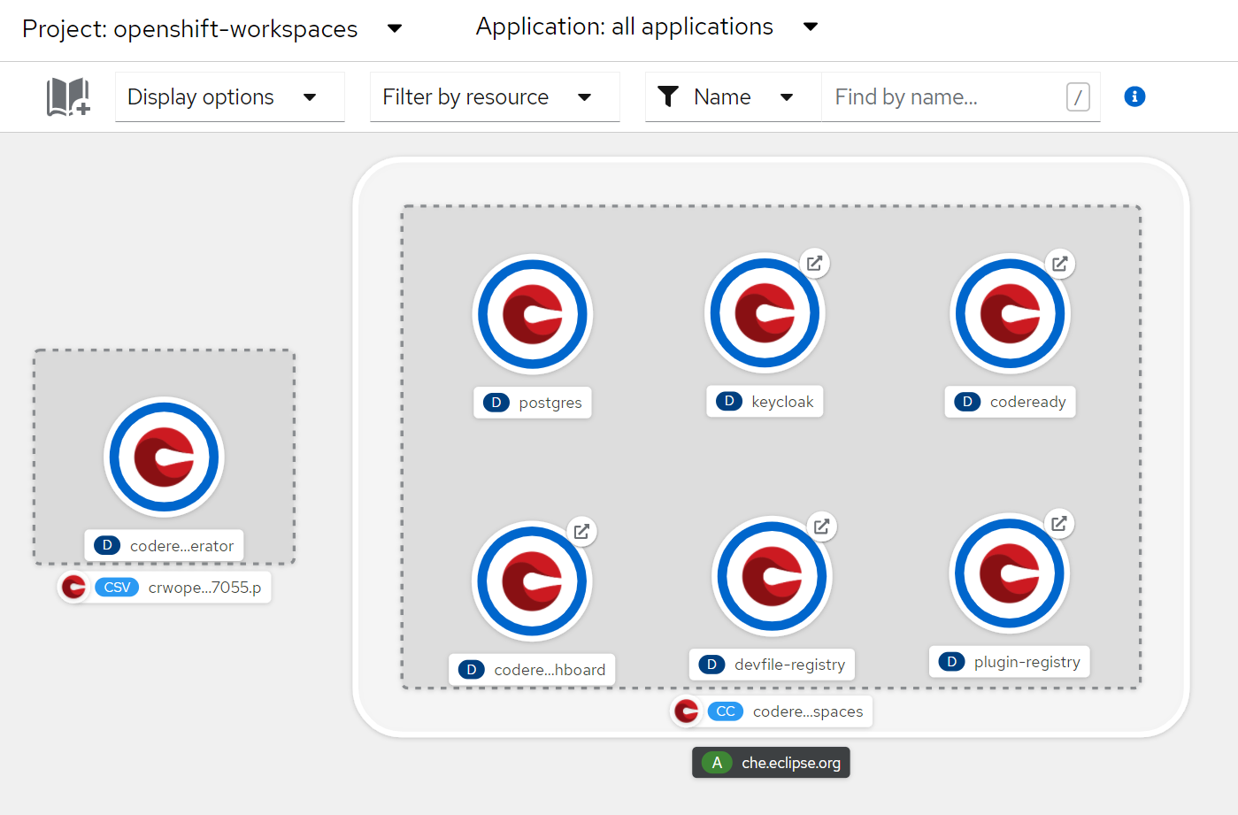
Task: Select the che.eclipse.org application group label
Action: click(x=772, y=762)
